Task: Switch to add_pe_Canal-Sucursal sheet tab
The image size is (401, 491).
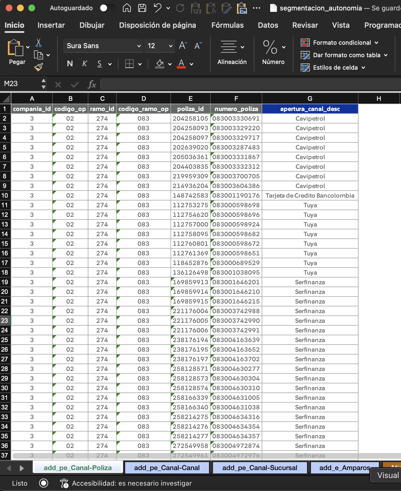Action: 260,468
